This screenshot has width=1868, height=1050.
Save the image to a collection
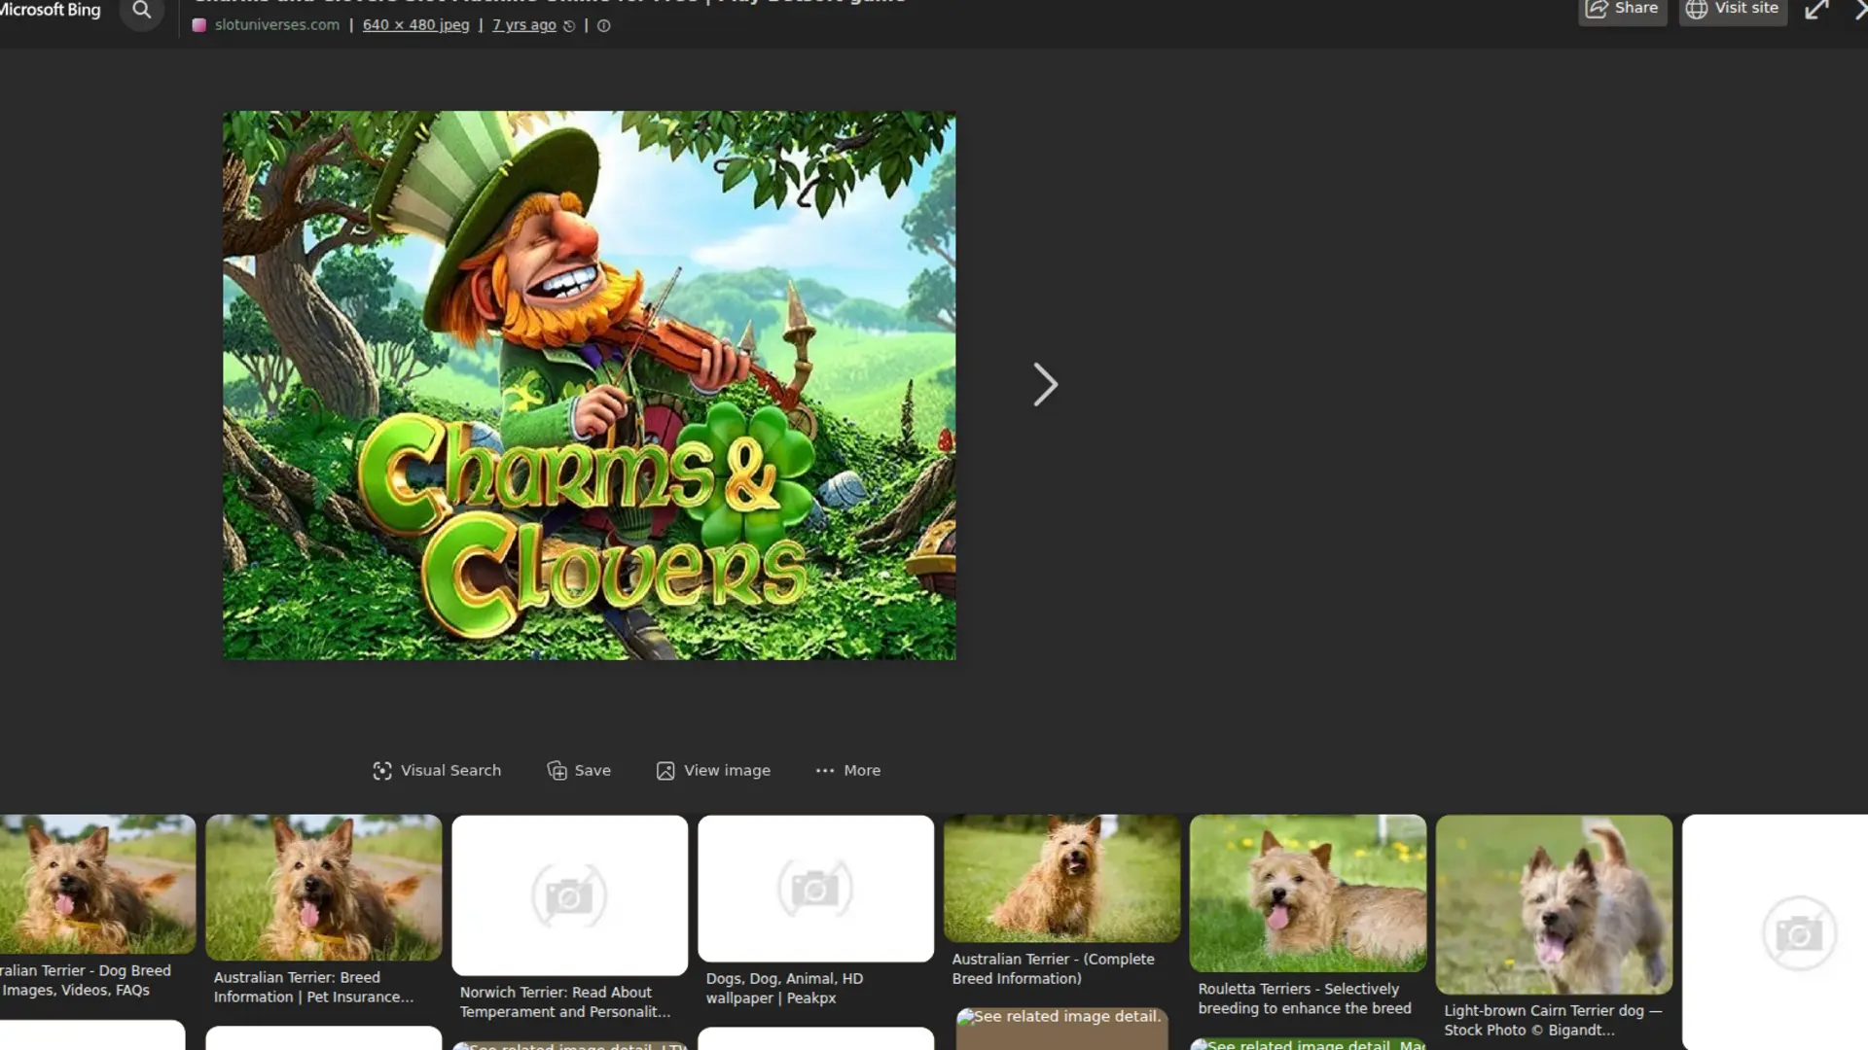click(x=579, y=770)
